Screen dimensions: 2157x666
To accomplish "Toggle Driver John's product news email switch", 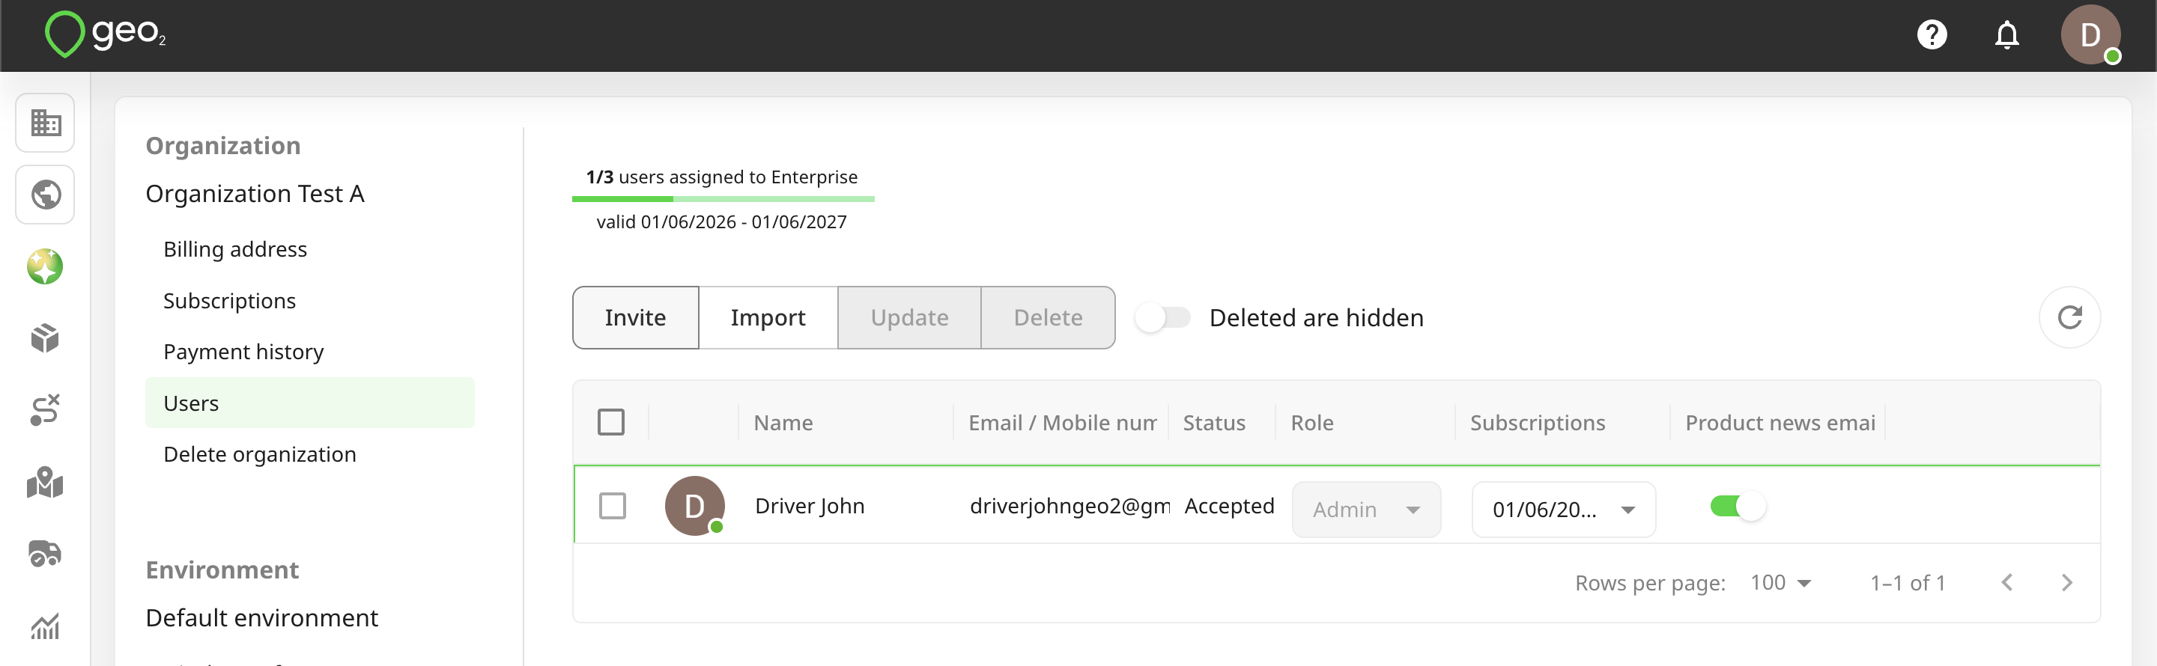I will pos(1738,506).
